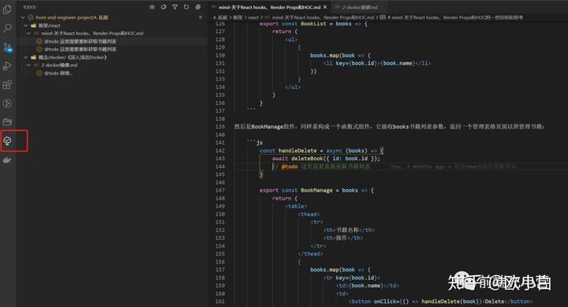Refresh the TODOS tree

[x=186, y=7]
